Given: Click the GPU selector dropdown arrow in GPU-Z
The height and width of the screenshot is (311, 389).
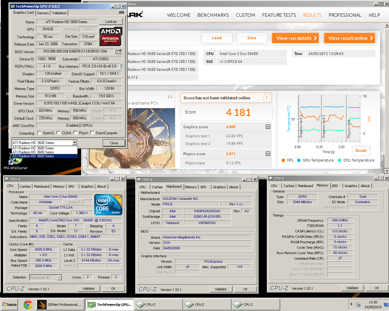Looking at the screenshot, I should pos(74,142).
